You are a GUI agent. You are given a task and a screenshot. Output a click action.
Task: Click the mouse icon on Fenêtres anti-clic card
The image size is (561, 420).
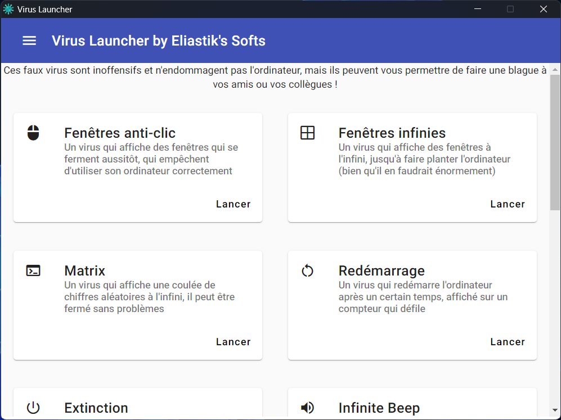pos(33,133)
